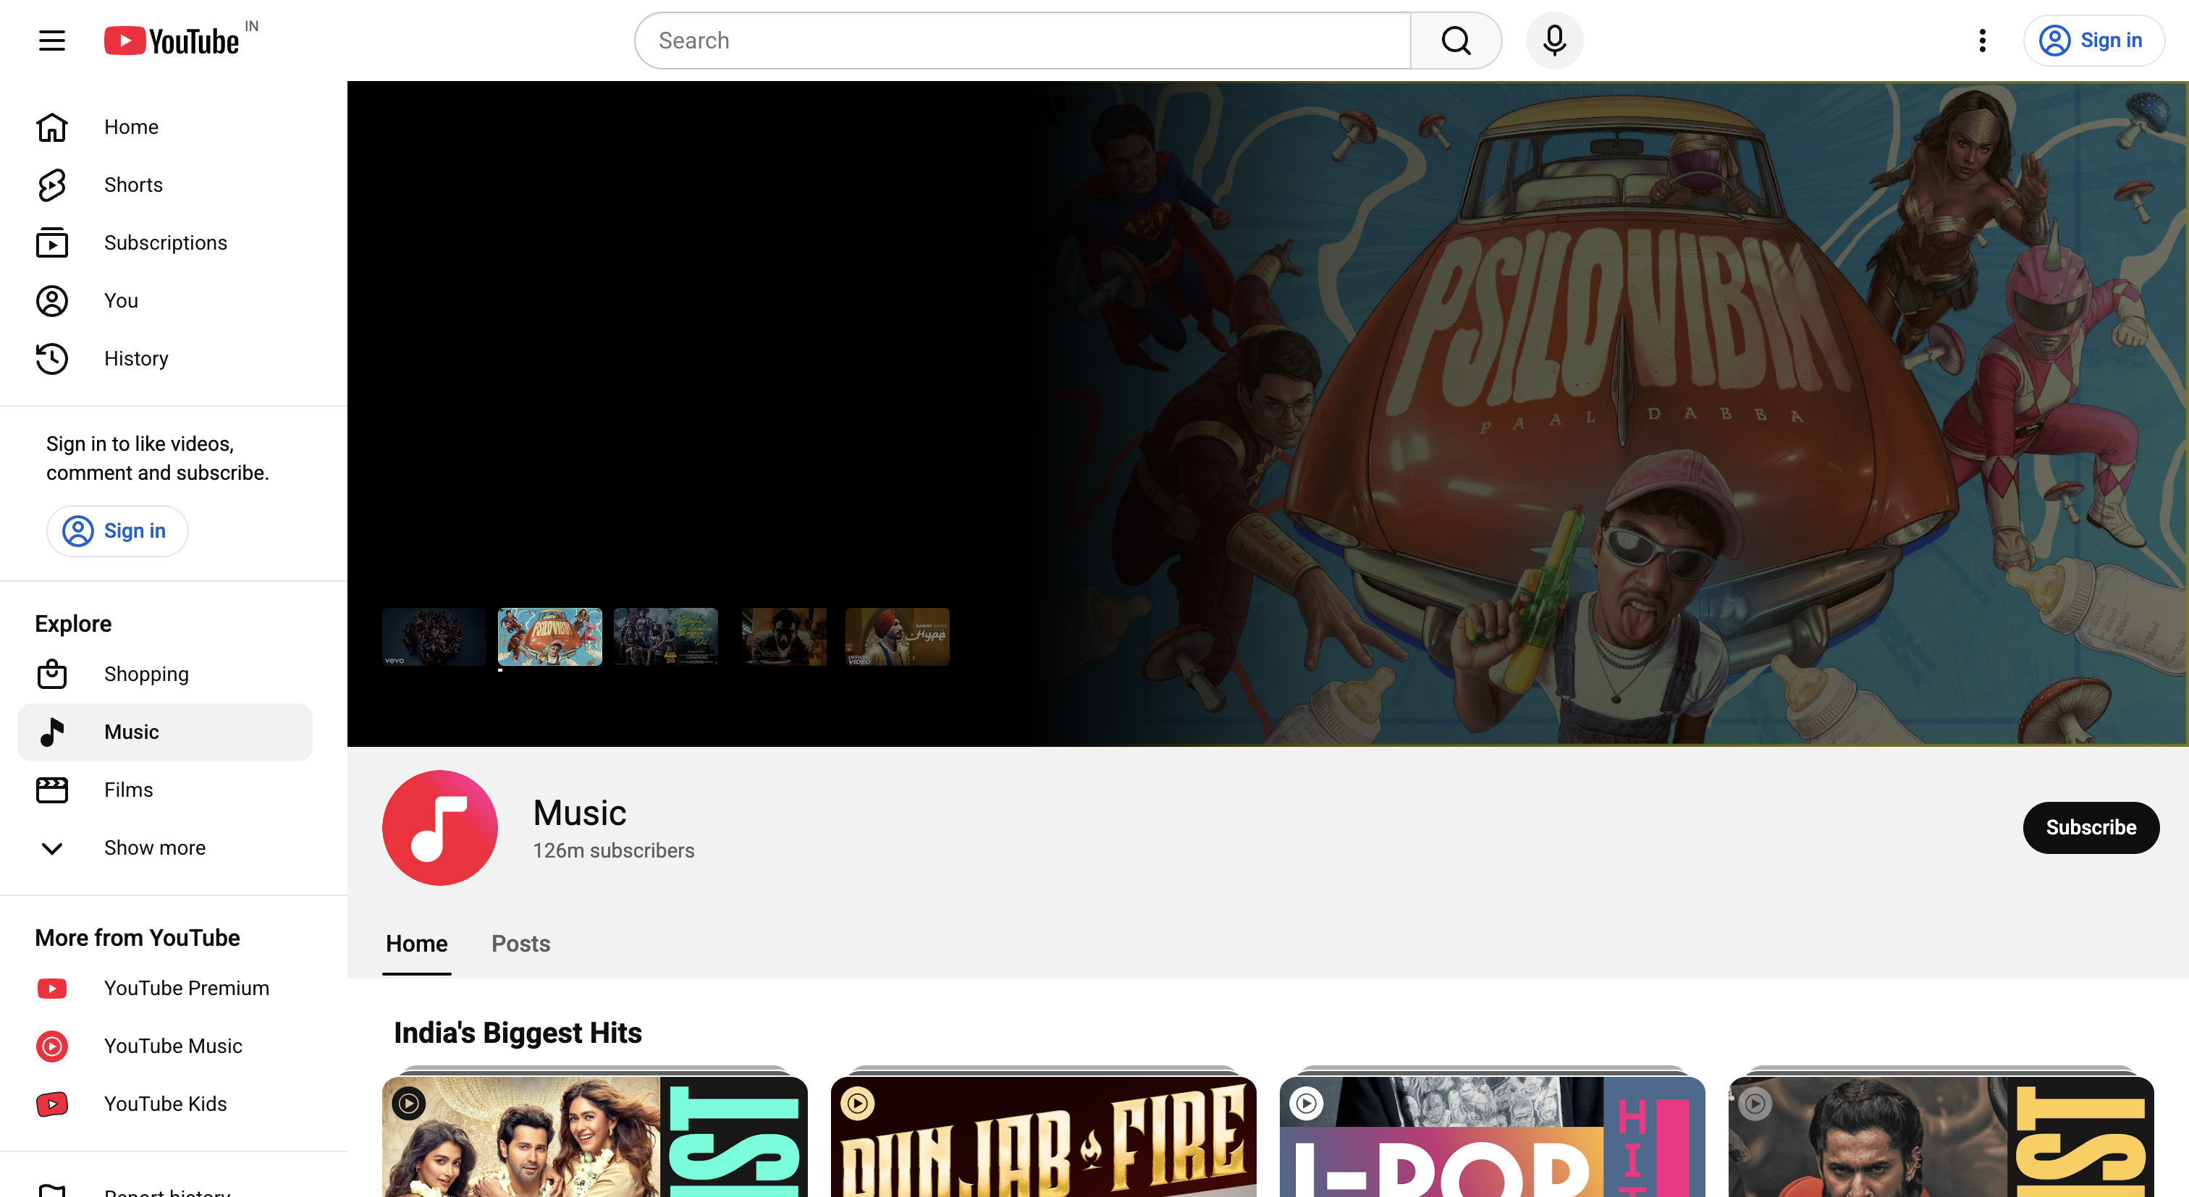This screenshot has height=1197, width=2189.
Task: Activate voice search microphone
Action: (x=1554, y=41)
